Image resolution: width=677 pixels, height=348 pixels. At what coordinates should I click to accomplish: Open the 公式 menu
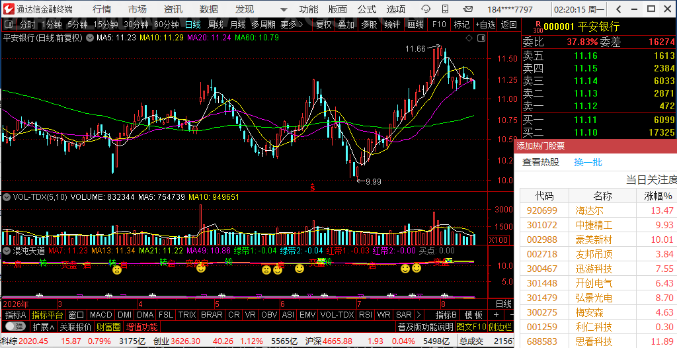coord(366,9)
